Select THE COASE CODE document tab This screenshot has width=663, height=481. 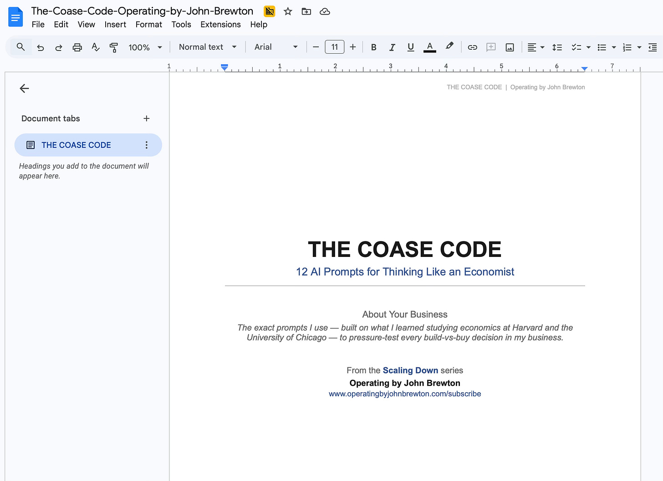(88, 145)
